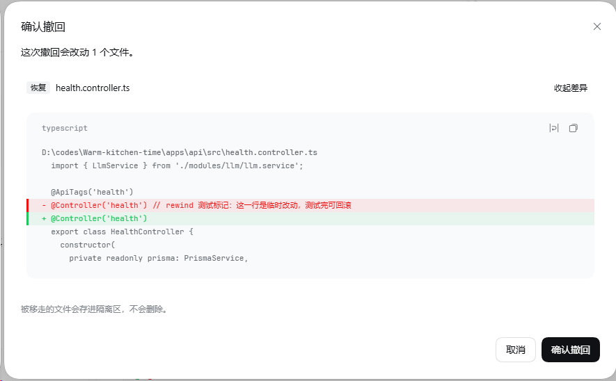Click the 这次撤回会改动 1 个文件 message
Image resolution: width=616 pixels, height=381 pixels.
point(78,52)
